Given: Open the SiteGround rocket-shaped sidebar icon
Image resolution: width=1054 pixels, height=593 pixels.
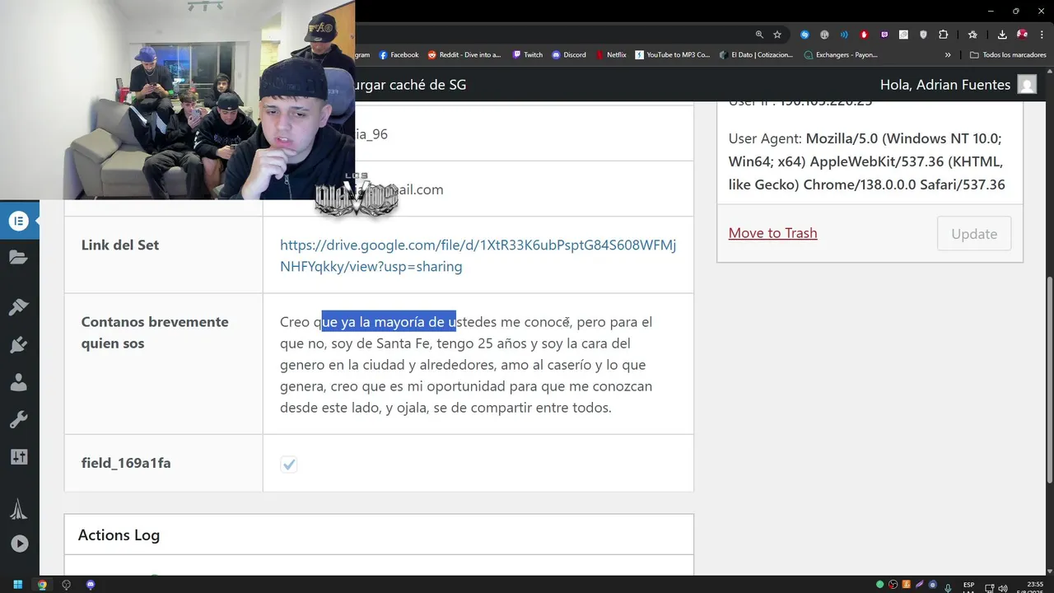Looking at the screenshot, I should [x=18, y=510].
